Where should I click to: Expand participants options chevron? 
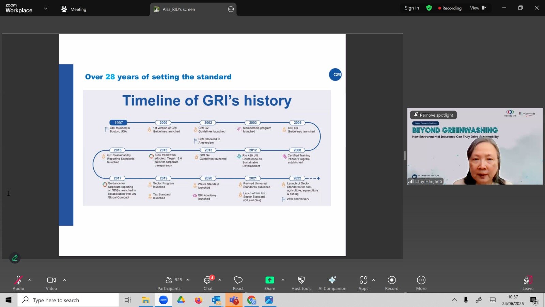tap(188, 280)
